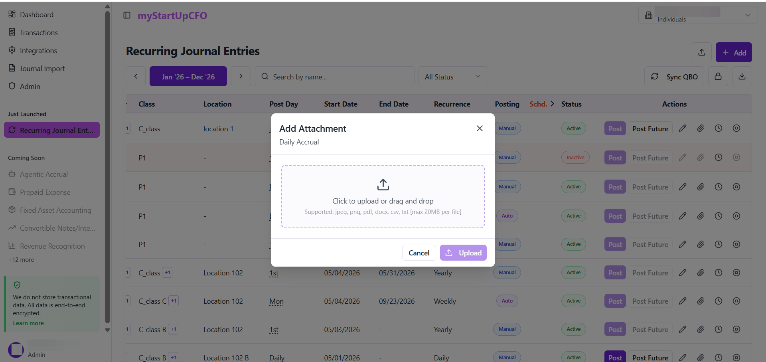
Task: Edit the 05/03/2026 Yearly entry
Action: pyautogui.click(x=683, y=329)
